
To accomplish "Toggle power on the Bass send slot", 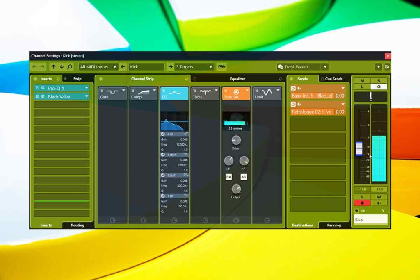I will coord(293,88).
